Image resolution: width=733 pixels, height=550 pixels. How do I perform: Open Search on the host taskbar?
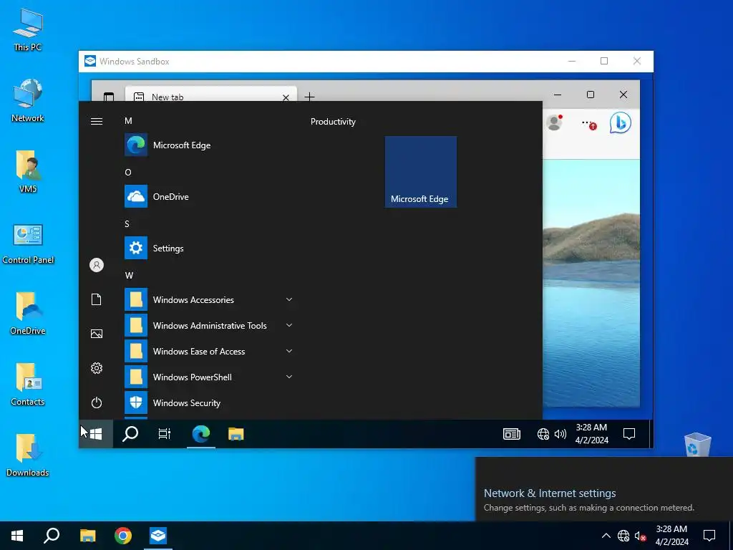52,536
